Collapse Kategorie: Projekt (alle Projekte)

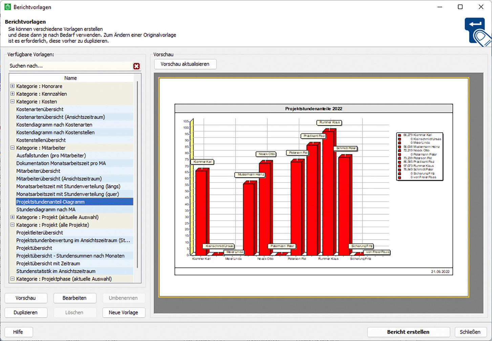coord(12,225)
